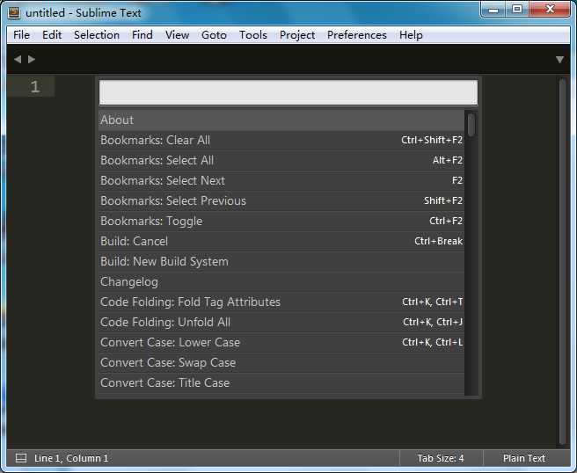Screen dimensions: 577x473
Task: Select Code Folding: Fold Tag Attributes
Action: (281, 302)
